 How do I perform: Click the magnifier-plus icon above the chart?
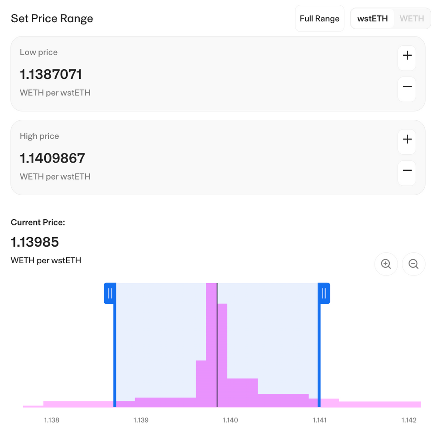click(386, 264)
